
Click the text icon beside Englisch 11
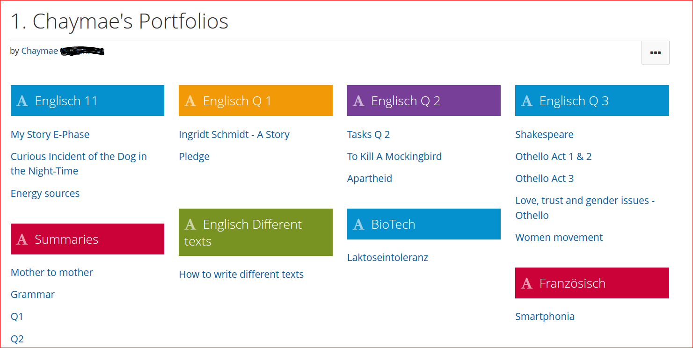coord(22,101)
